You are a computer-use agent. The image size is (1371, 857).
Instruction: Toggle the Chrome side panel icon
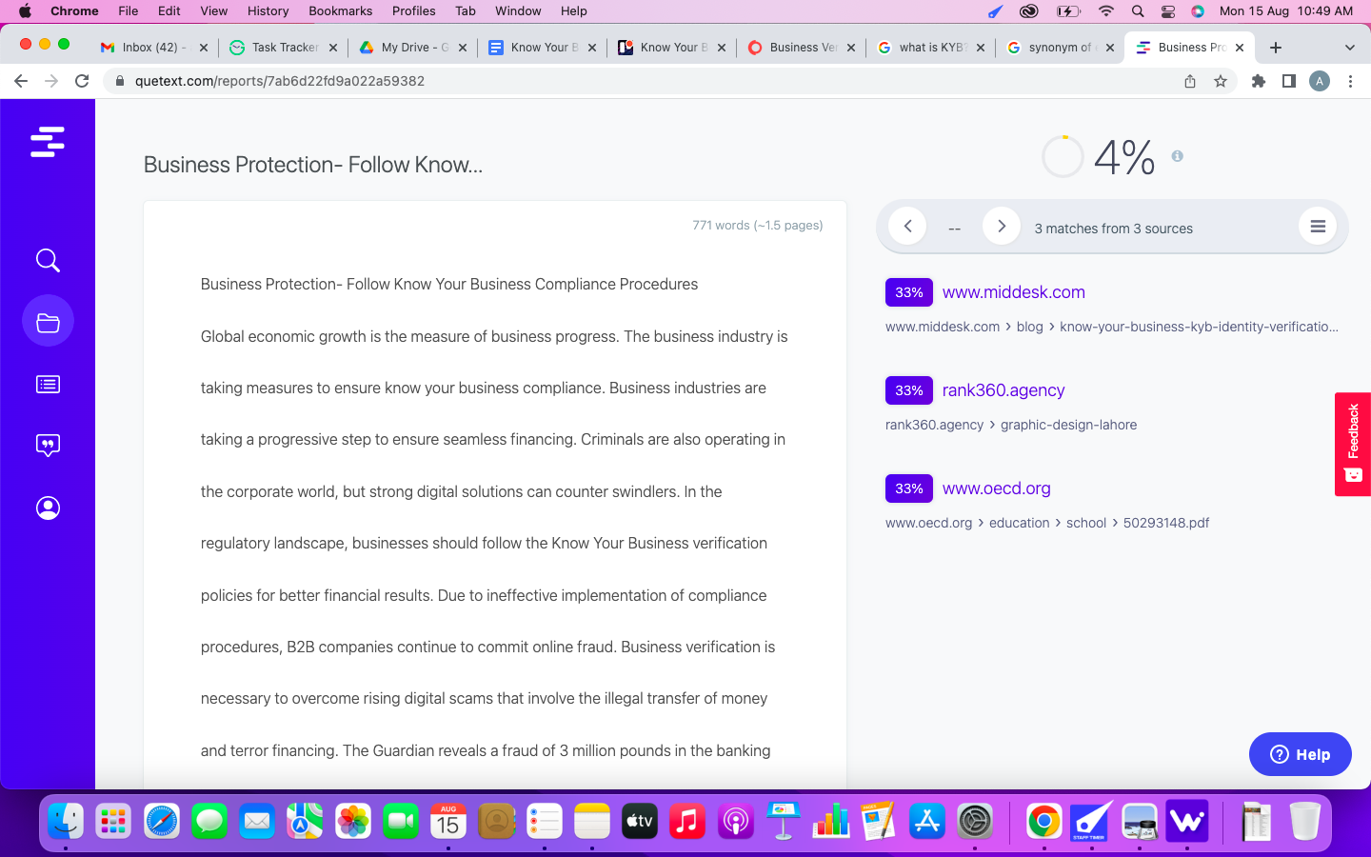(1289, 81)
